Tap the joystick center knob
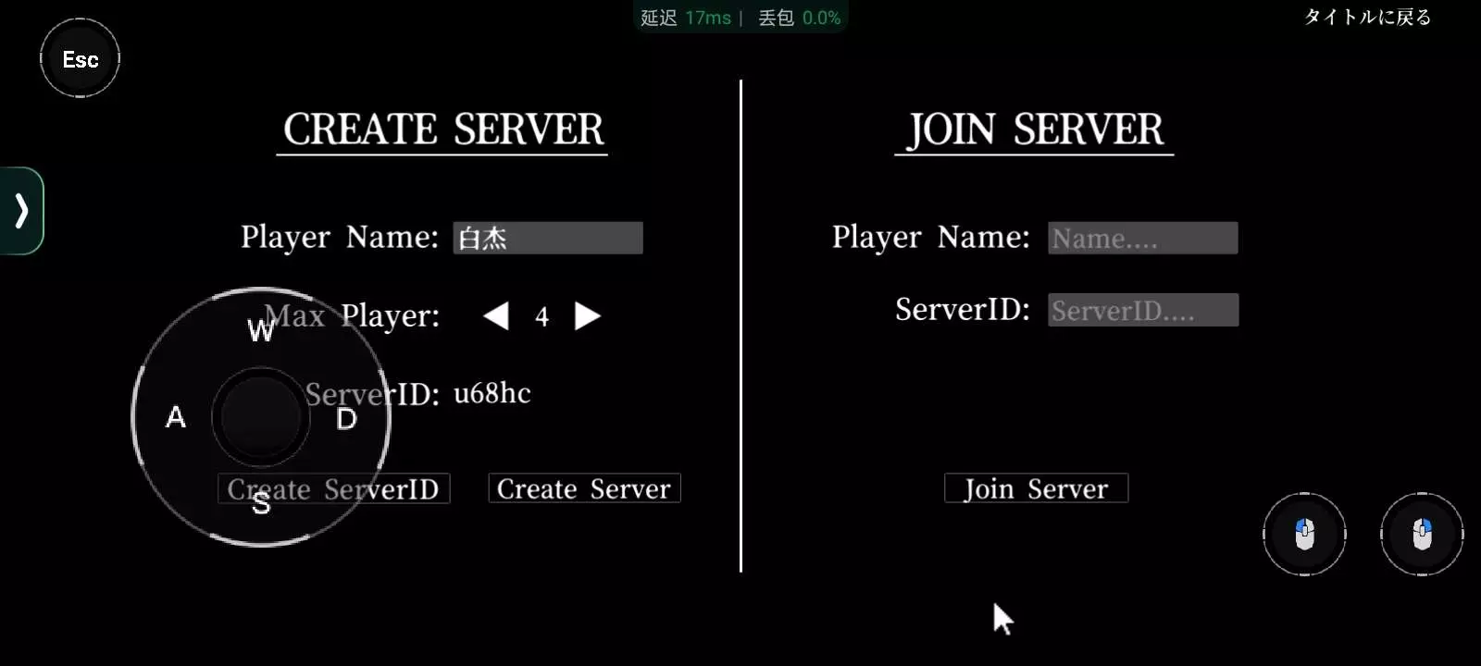 (x=261, y=417)
